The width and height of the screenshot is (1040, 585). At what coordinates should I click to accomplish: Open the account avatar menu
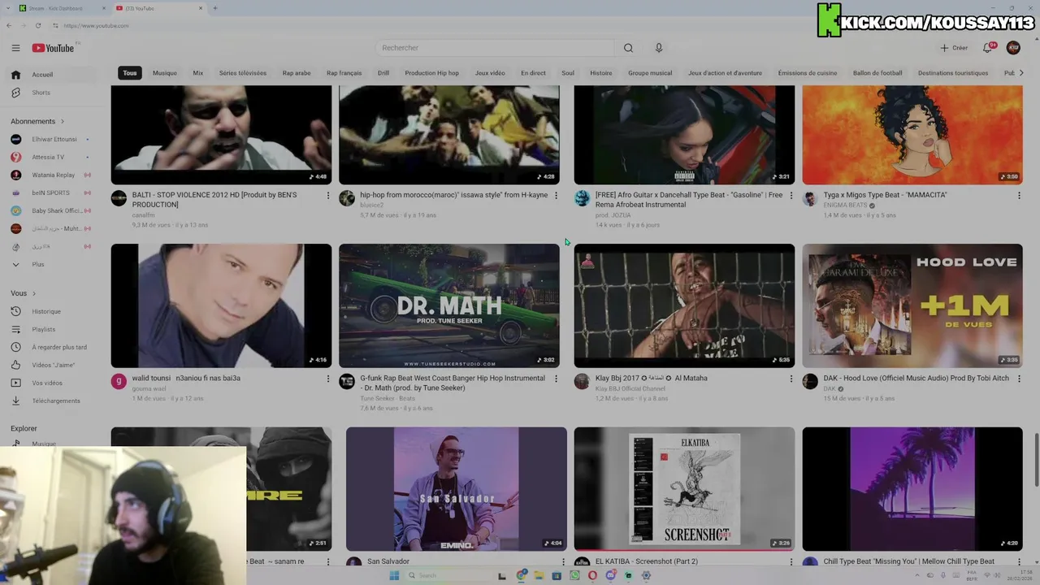pos(1013,48)
